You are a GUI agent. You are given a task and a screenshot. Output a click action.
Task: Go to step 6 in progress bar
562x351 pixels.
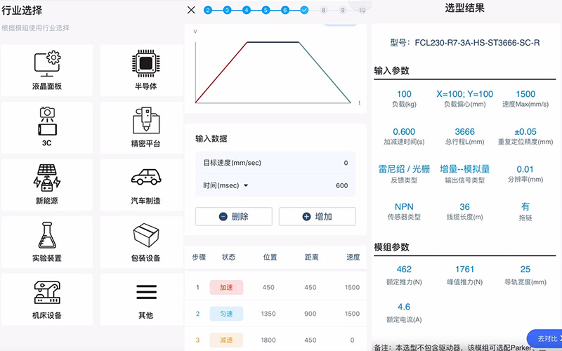coord(285,10)
